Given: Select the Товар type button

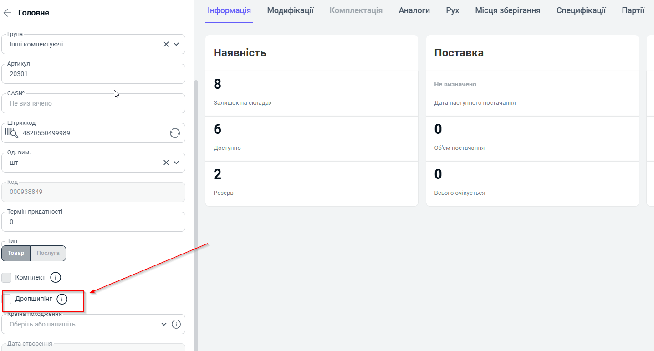Looking at the screenshot, I should click(16, 253).
